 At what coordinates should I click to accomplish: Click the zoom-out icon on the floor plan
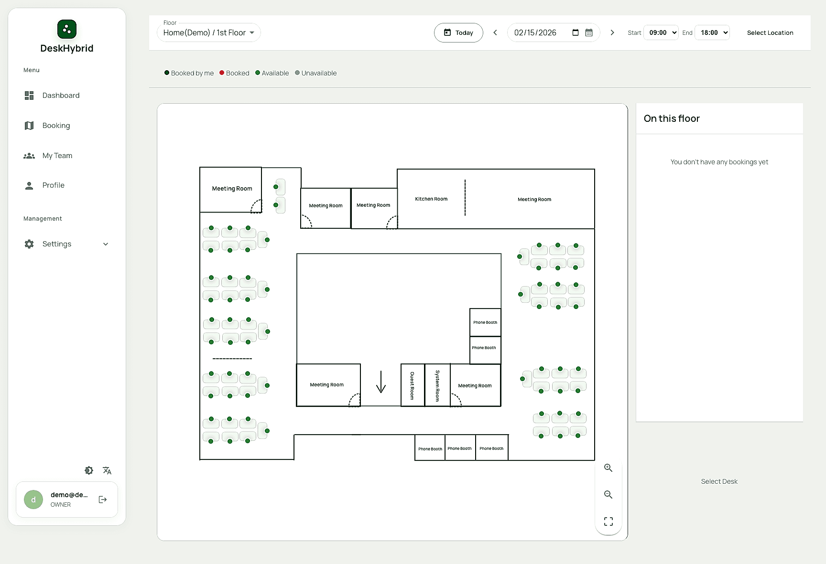608,495
